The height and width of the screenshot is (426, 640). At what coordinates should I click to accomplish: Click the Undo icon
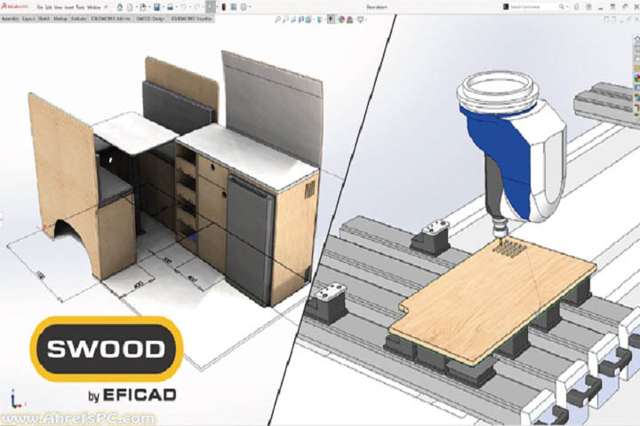point(183,7)
